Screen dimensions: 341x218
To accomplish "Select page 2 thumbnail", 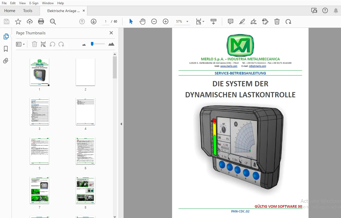I will [85, 72].
